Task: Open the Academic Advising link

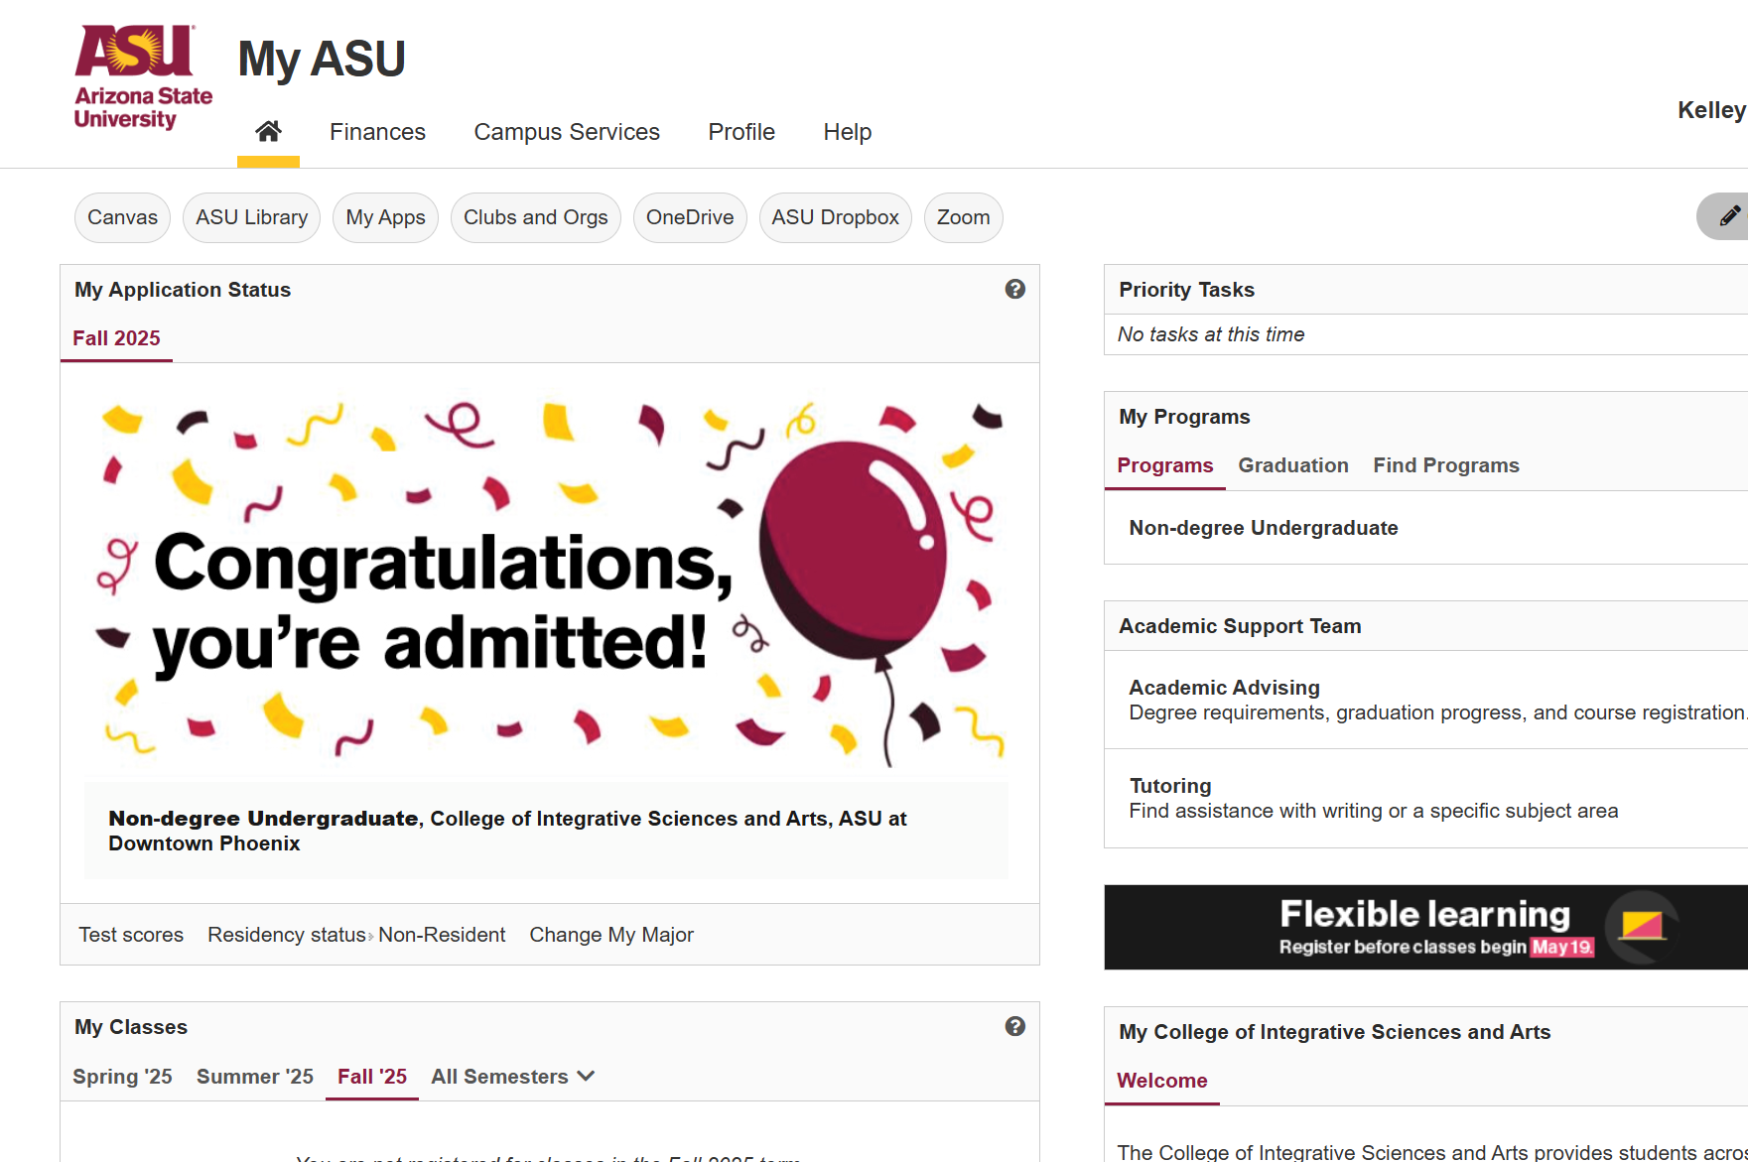Action: click(1224, 688)
